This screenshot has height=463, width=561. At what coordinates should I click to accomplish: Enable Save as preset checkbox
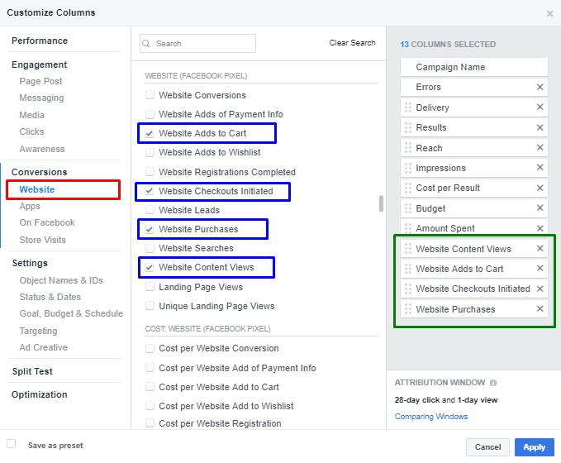(11, 444)
